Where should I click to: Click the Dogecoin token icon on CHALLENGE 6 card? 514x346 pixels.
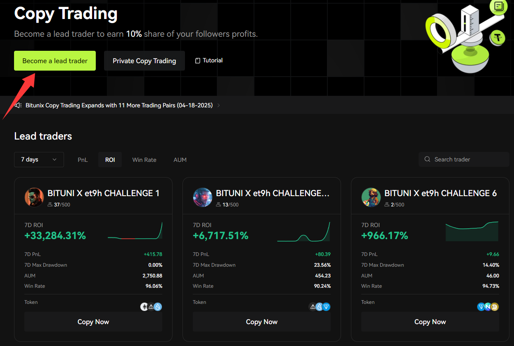pos(494,307)
